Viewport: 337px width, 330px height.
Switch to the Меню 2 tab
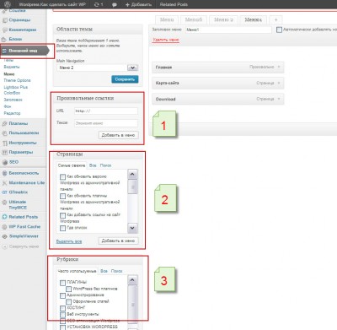click(x=223, y=19)
